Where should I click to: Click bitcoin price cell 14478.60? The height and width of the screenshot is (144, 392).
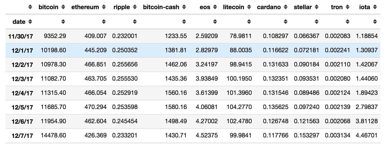(53, 136)
